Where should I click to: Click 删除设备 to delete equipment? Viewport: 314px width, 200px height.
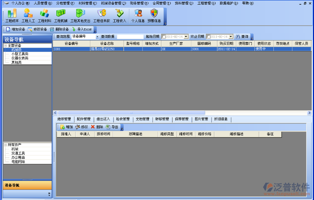[59, 29]
